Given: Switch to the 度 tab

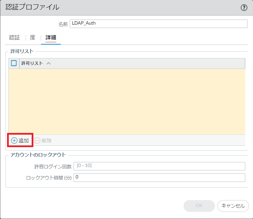Looking at the screenshot, I should pos(32,37).
